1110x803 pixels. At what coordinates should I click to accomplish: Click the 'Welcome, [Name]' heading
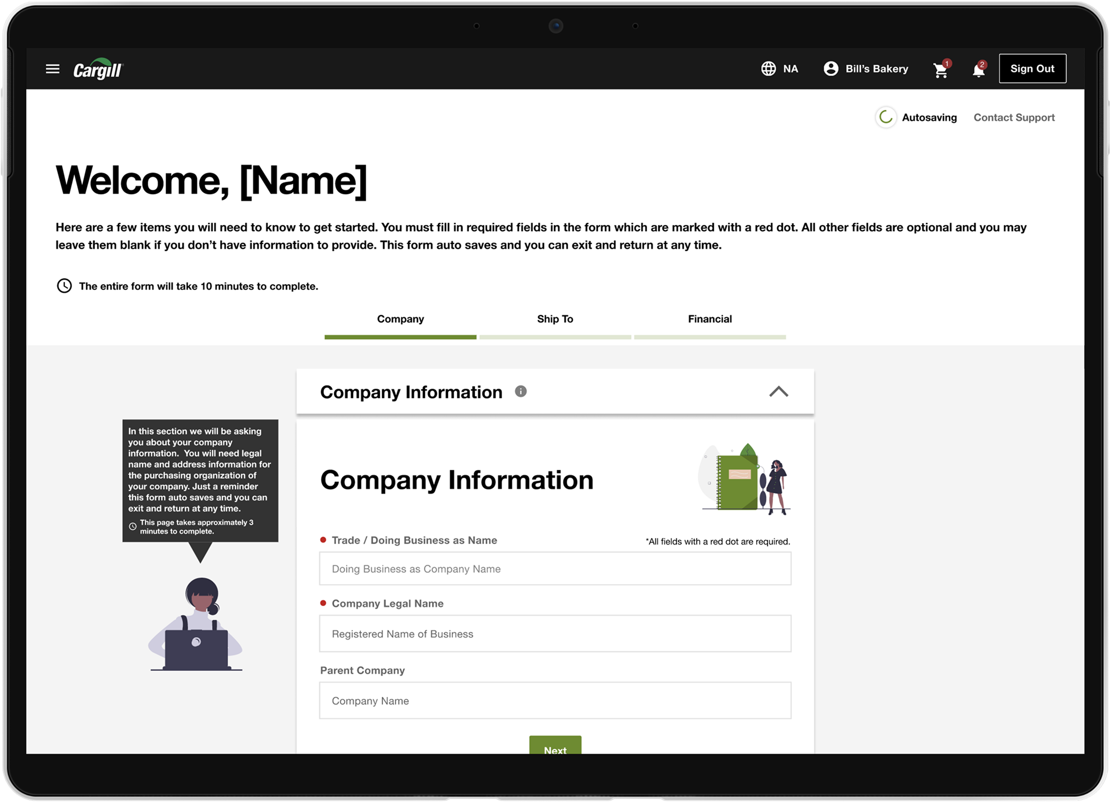(211, 181)
